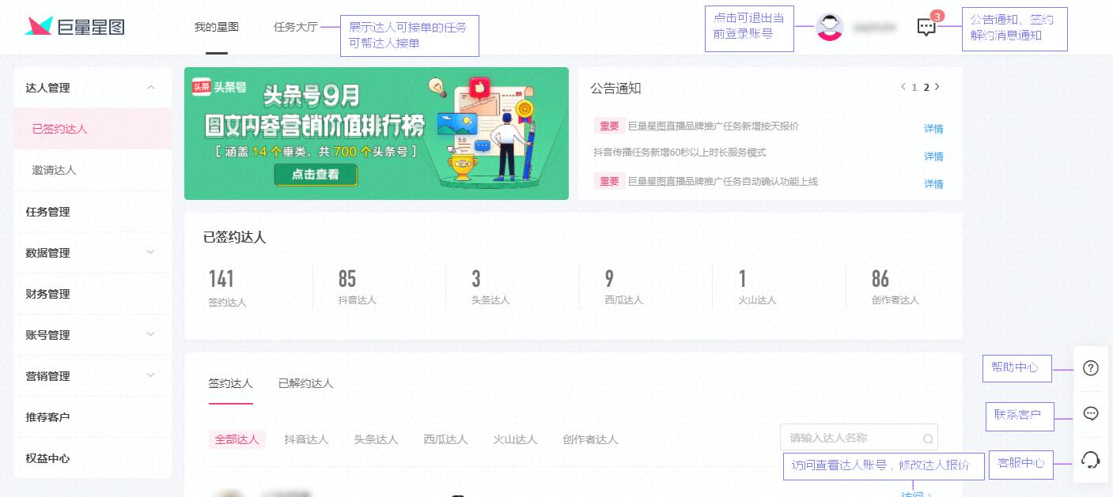Click the 巨量星图 logo
This screenshot has height=497, width=1113.
click(75, 27)
